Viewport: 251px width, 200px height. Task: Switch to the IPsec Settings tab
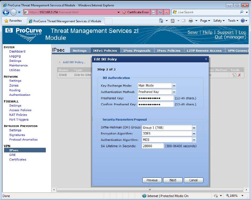[80, 51]
